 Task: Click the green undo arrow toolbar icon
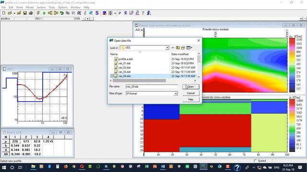pos(62,13)
